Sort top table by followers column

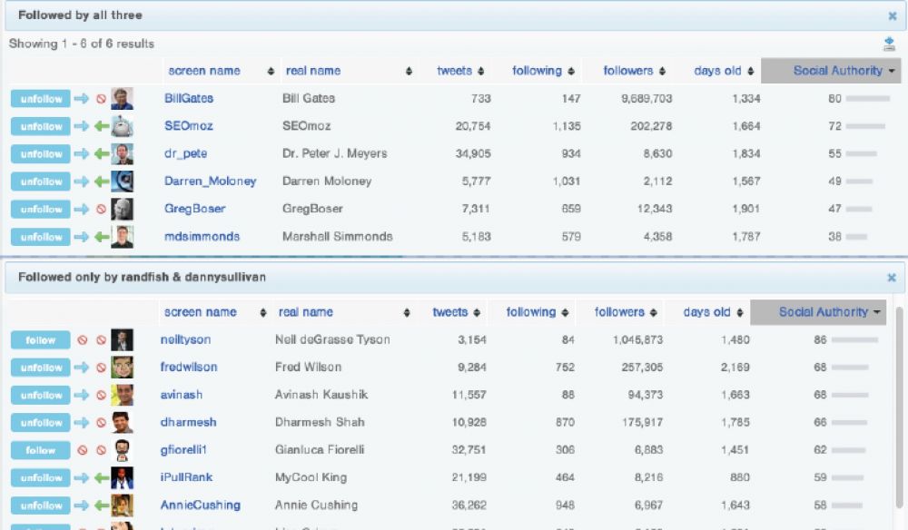pyautogui.click(x=635, y=71)
